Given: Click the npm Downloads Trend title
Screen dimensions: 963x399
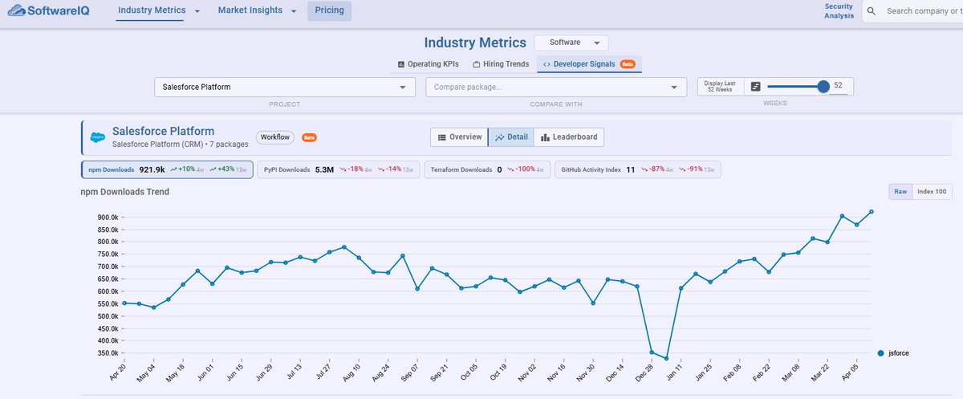Looking at the screenshot, I should [124, 192].
